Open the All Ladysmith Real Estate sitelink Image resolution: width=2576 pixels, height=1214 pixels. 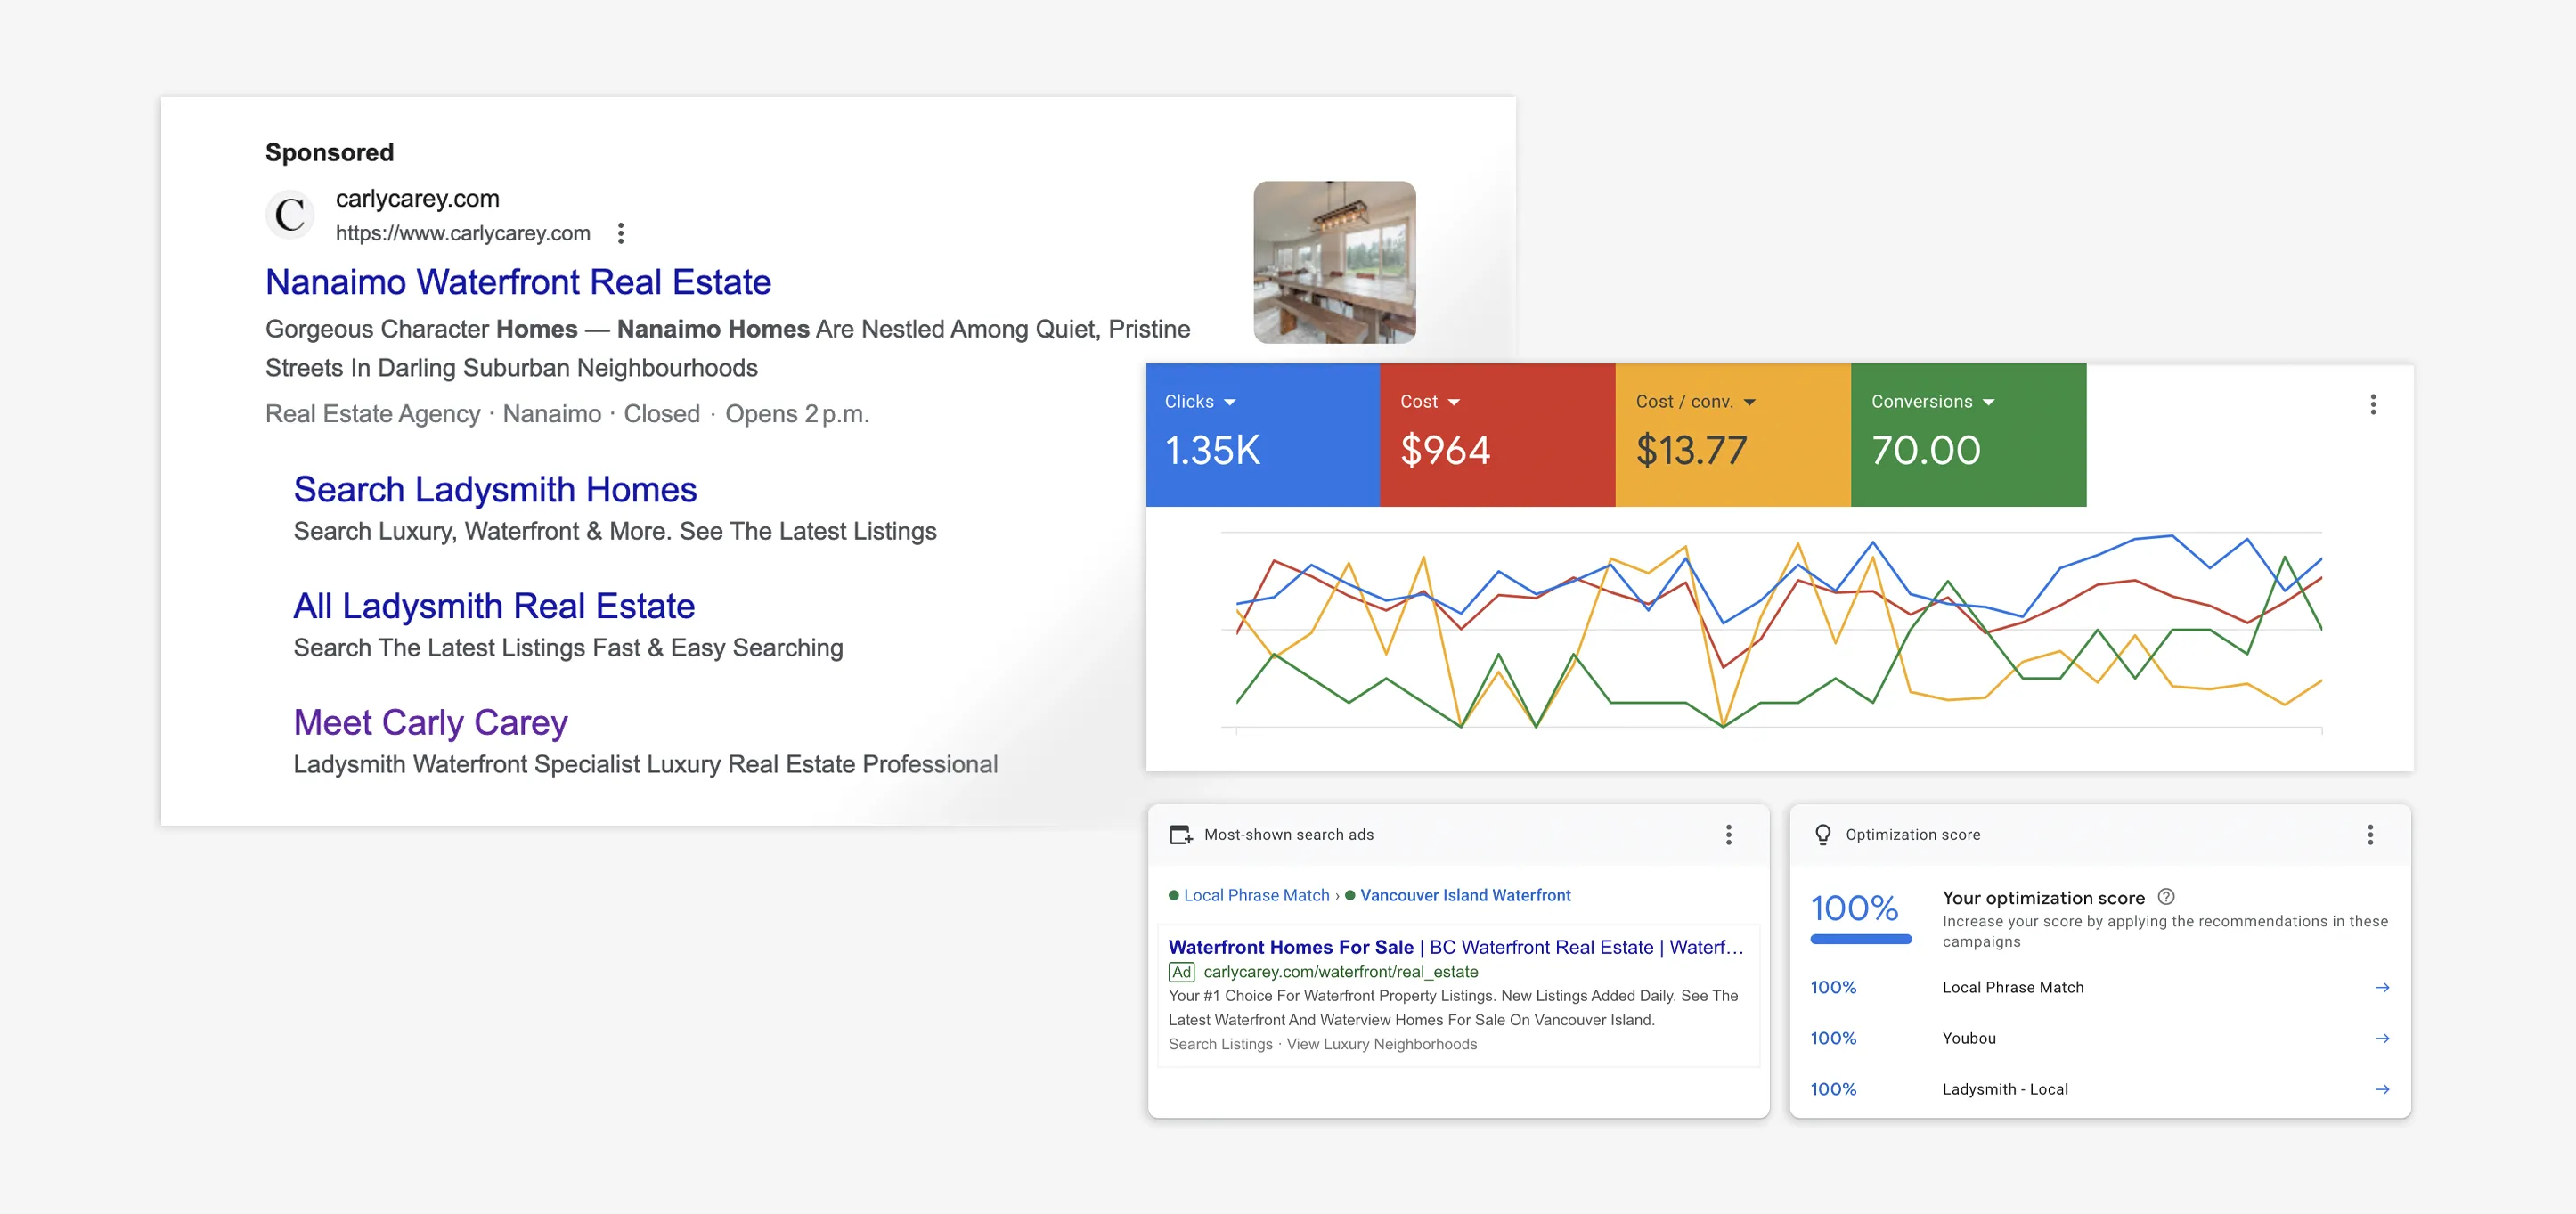point(494,606)
